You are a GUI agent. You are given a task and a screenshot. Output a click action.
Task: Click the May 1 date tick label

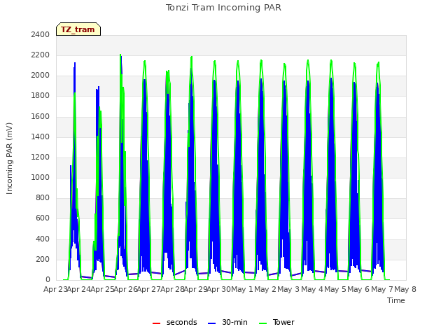pyautogui.click(x=242, y=289)
